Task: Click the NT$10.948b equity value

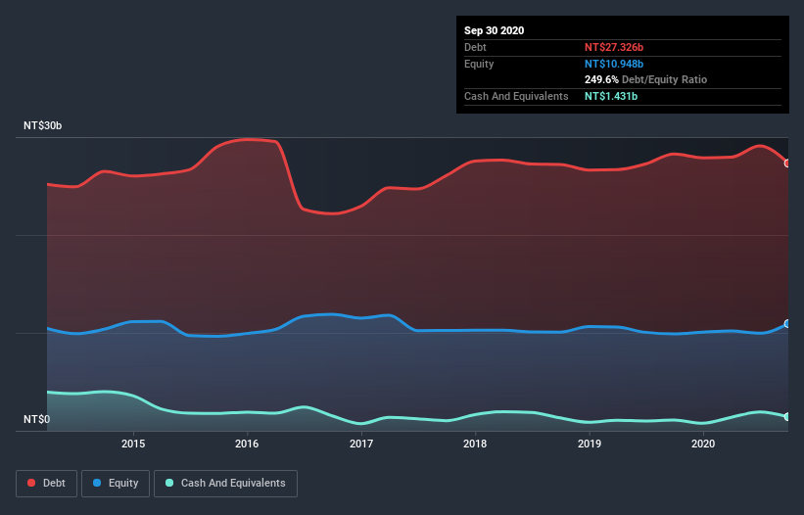Action: coord(614,64)
